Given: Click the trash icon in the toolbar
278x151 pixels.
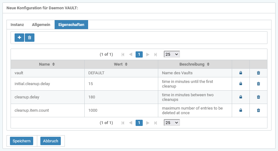Looking at the screenshot, I should [x=29, y=37].
